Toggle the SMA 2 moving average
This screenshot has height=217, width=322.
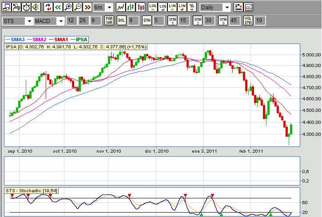198,20
